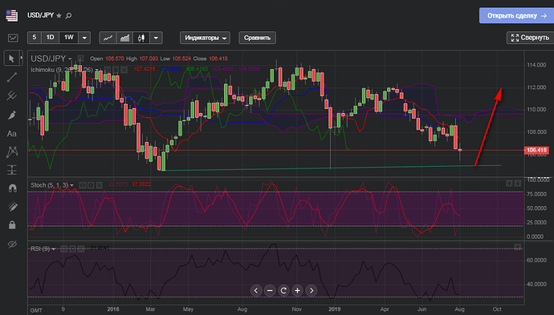The width and height of the screenshot is (554, 315).
Task: Select the brush drawing tool
Action: pos(12,115)
